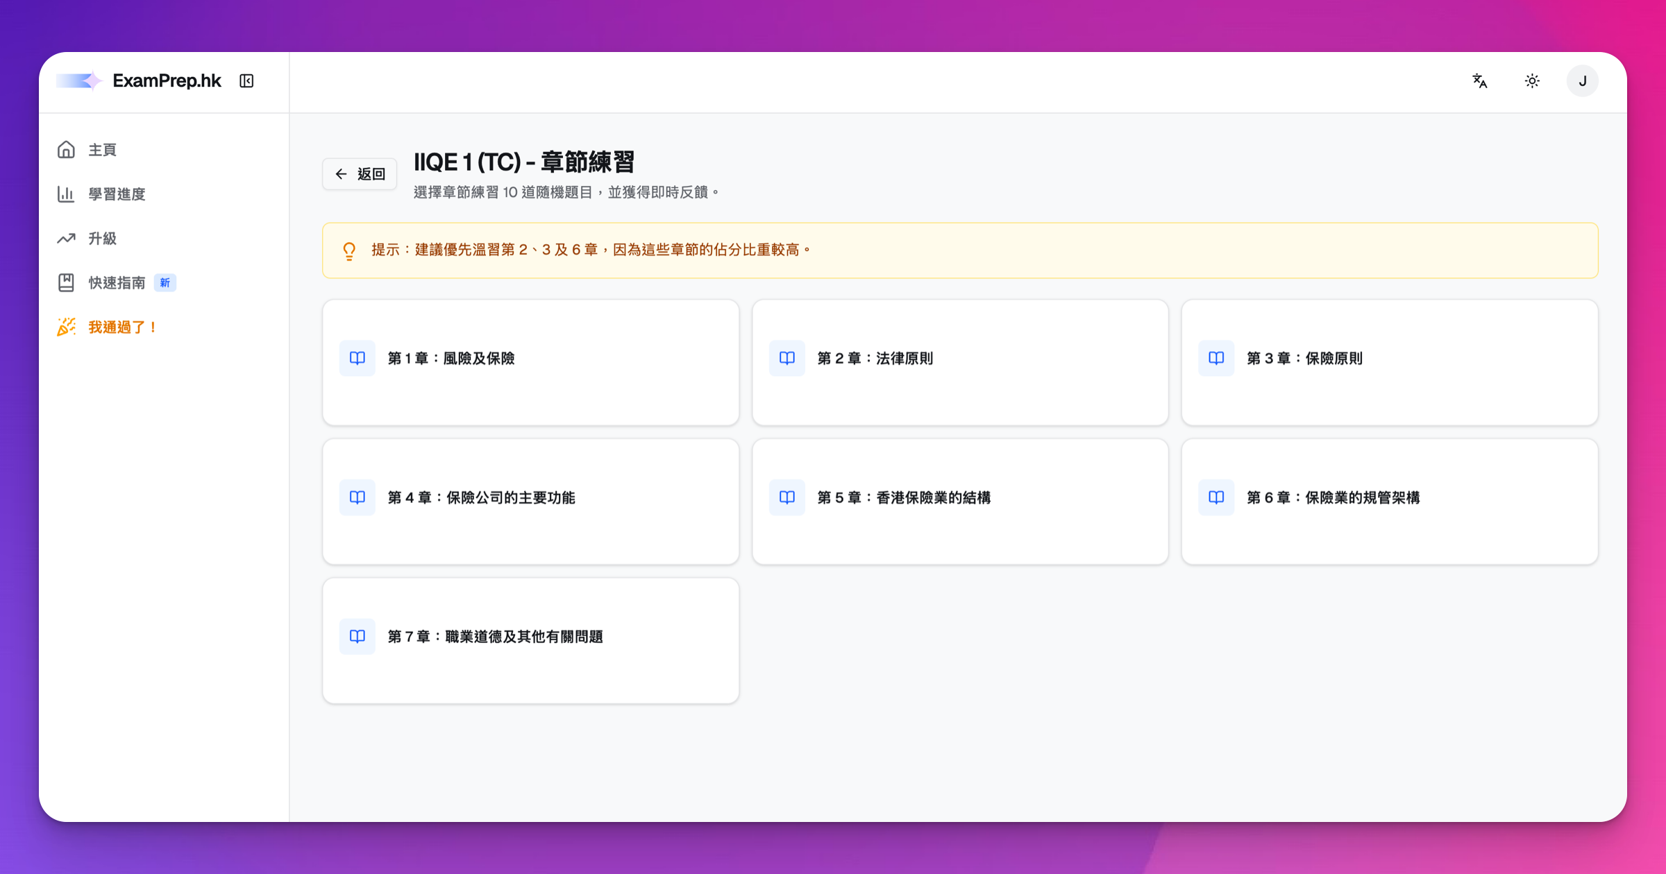Image resolution: width=1666 pixels, height=874 pixels.
Task: Click the book icon on Chapter 4 card
Action: coord(357,497)
